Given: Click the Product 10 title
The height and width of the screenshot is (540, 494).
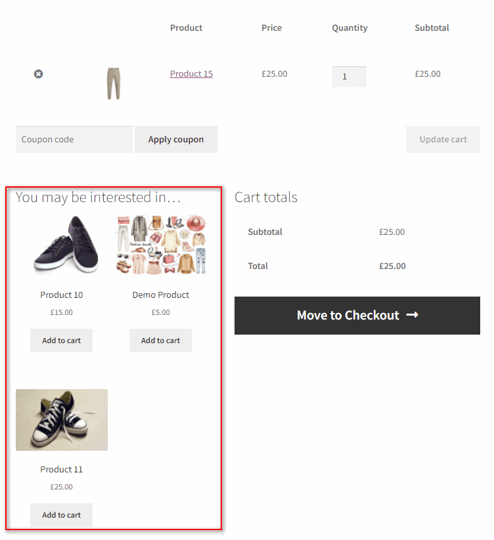Looking at the screenshot, I should point(62,295).
